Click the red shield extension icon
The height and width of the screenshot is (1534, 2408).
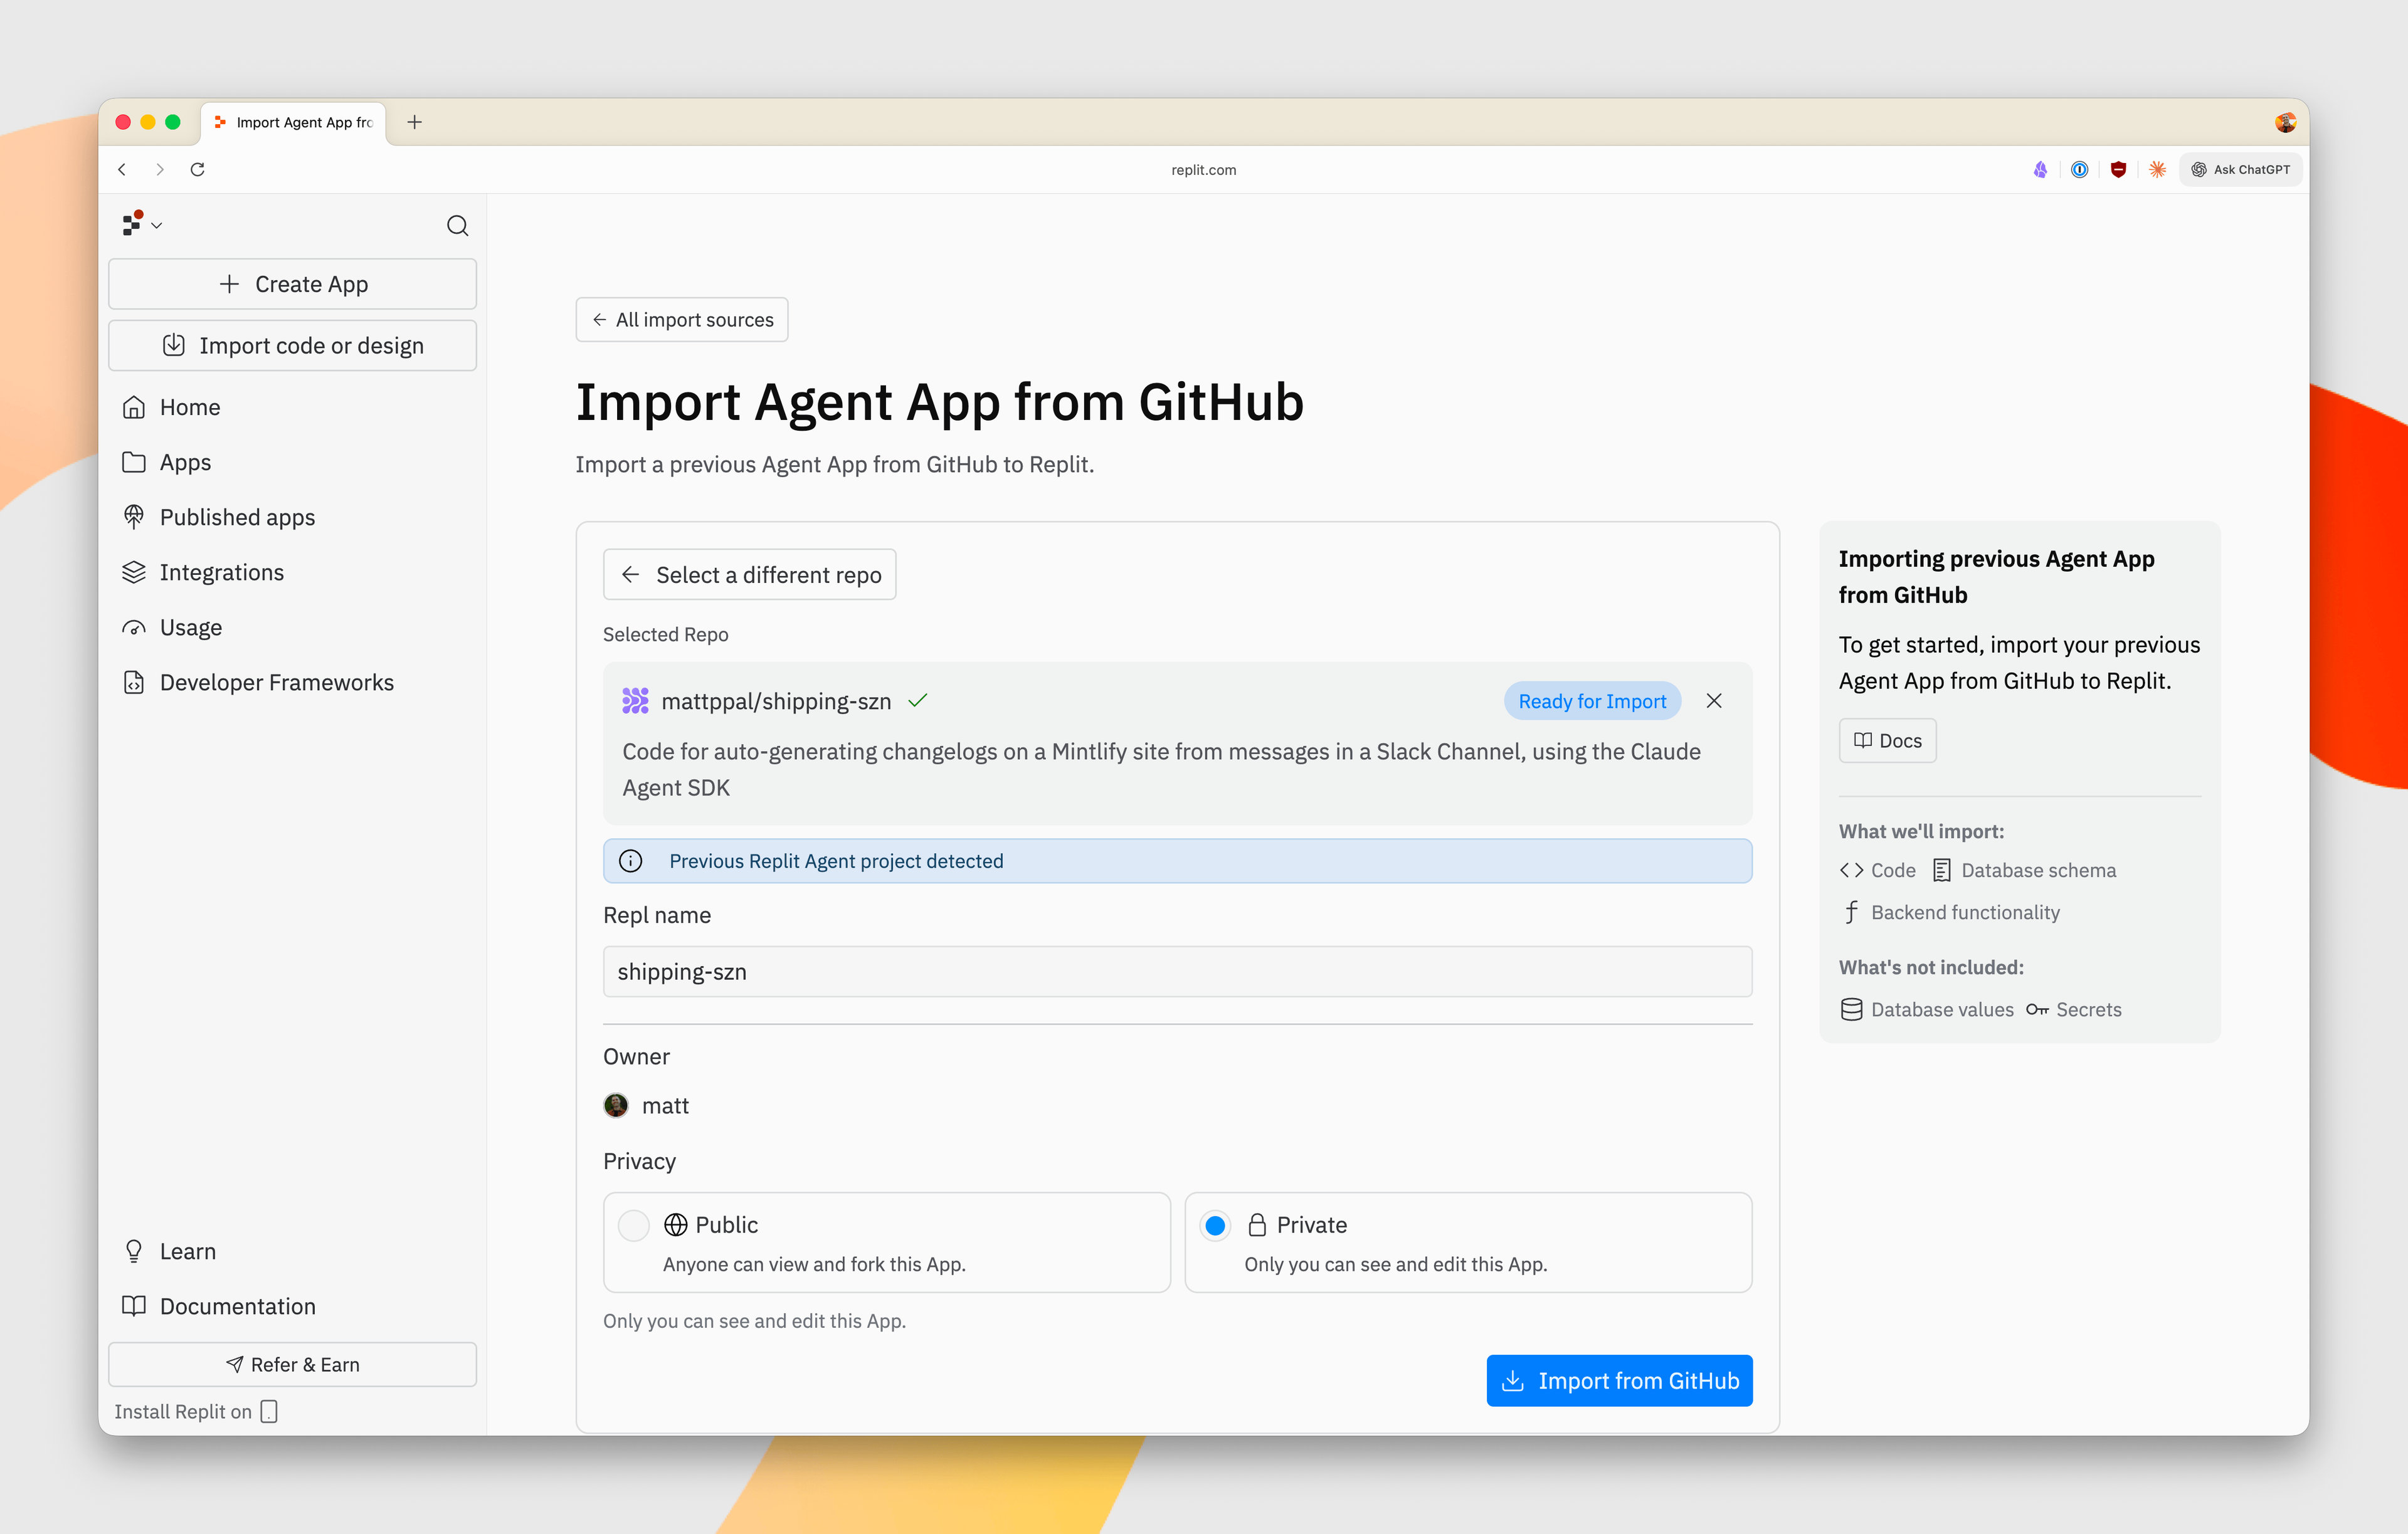pyautogui.click(x=2118, y=169)
